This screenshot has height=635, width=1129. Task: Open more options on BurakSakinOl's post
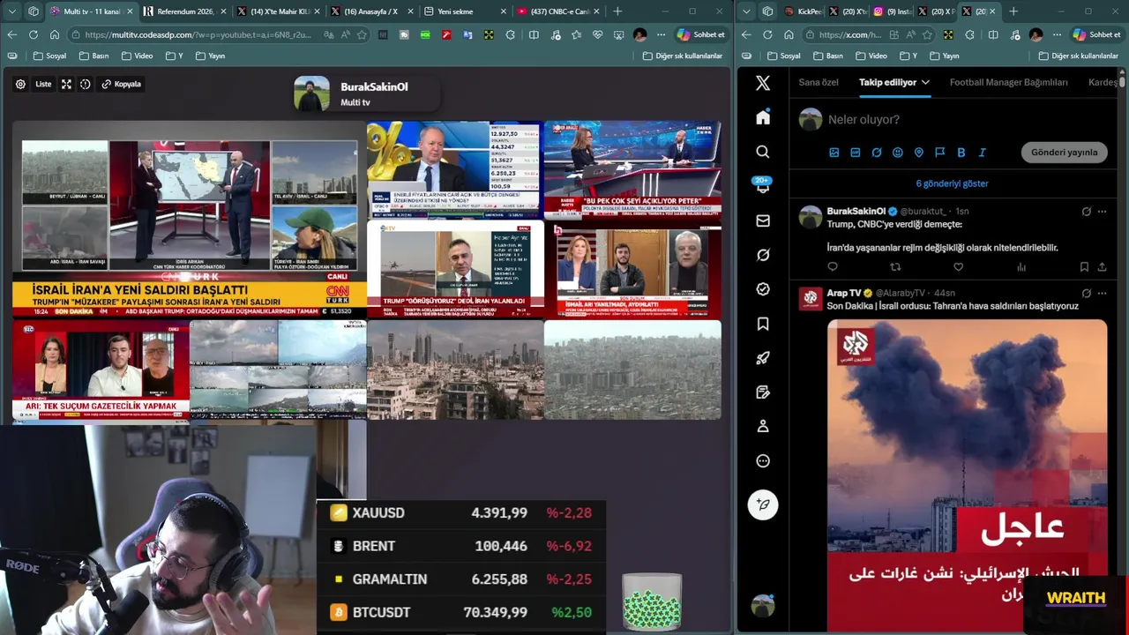[x=1102, y=212]
